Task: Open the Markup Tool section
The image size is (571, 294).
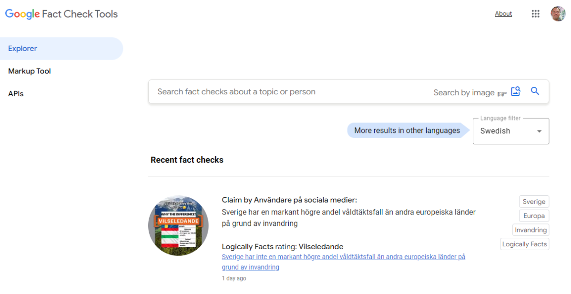Action: (x=30, y=71)
